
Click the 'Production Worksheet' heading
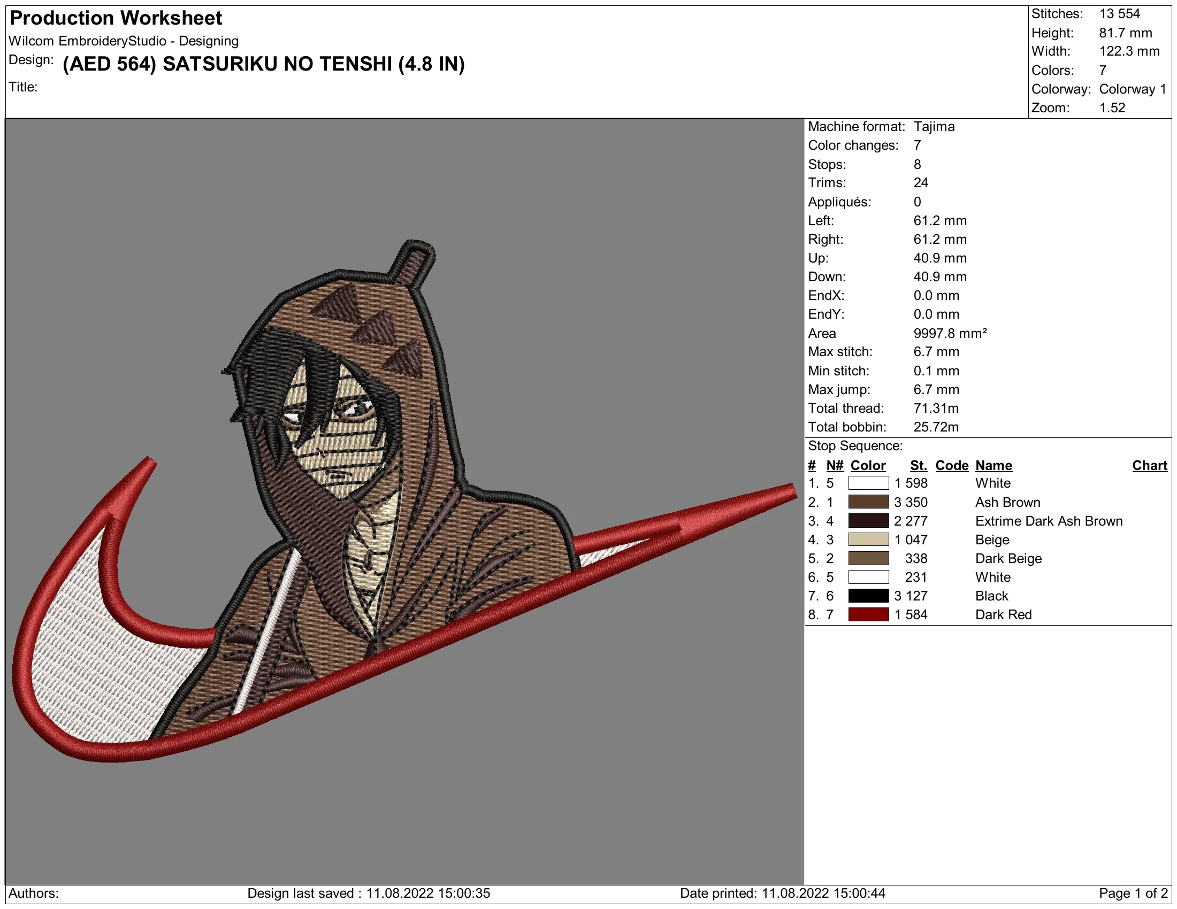pos(116,18)
